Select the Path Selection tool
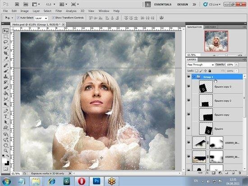 coord(6,122)
